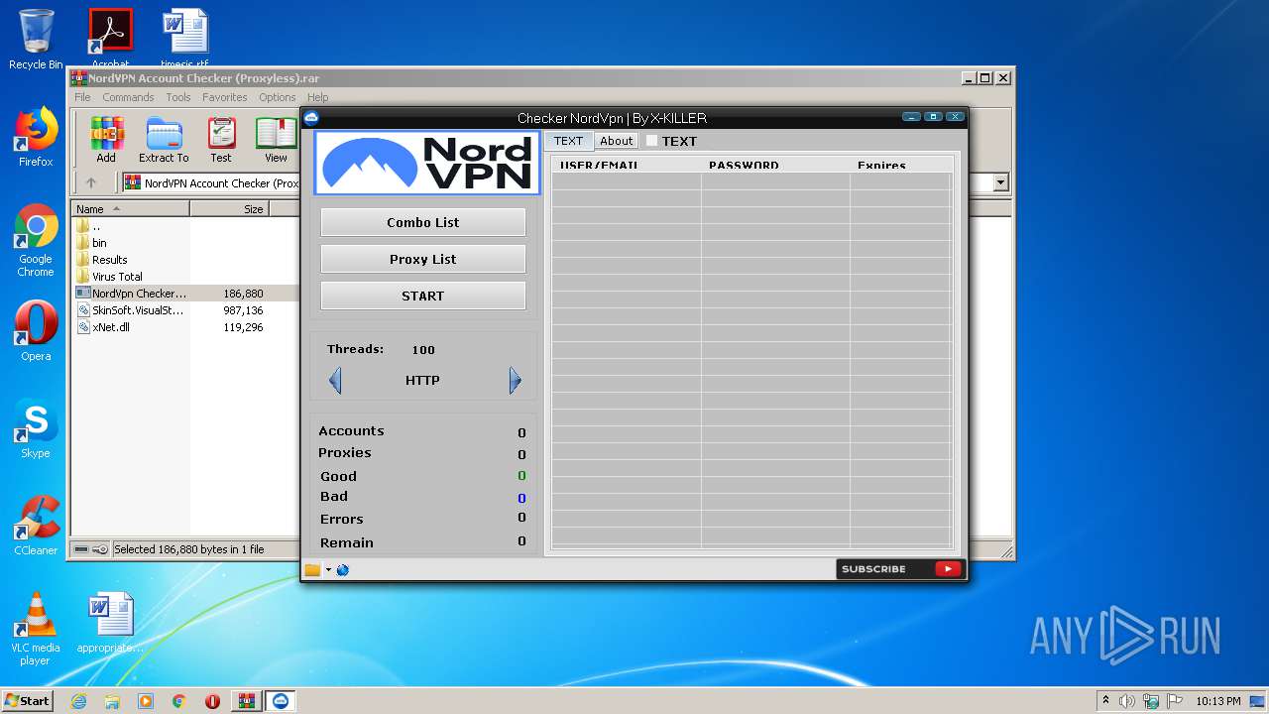Click the Add icon in WinRAR toolbar
This screenshot has width=1269, height=714.
tap(106, 140)
